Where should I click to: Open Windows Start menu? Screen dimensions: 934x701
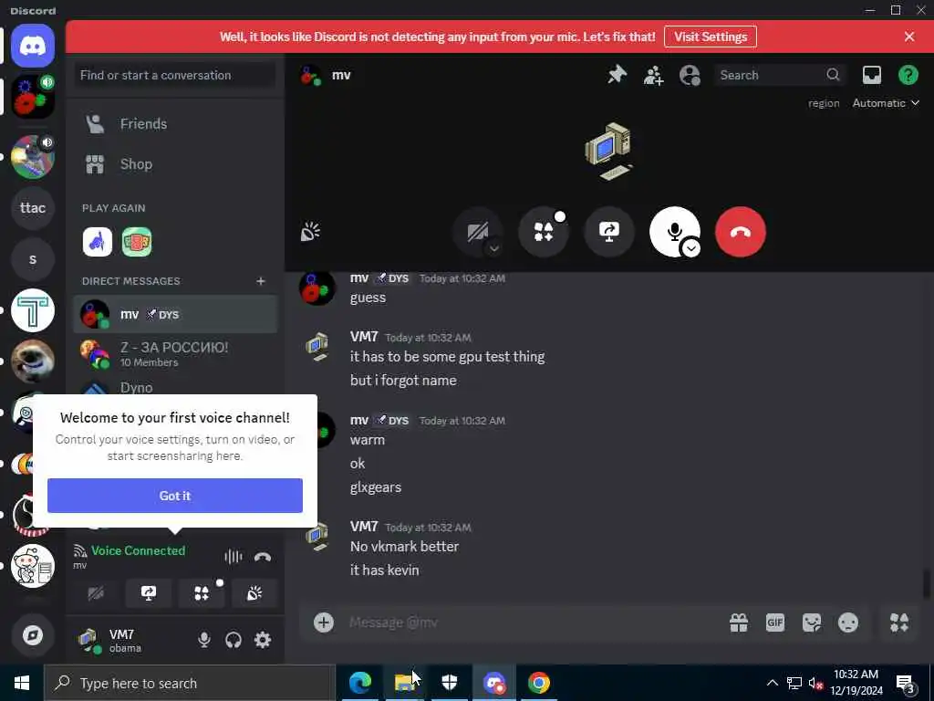point(22,683)
